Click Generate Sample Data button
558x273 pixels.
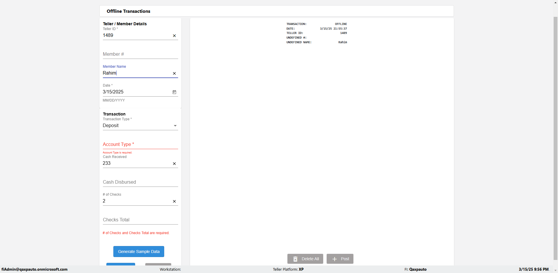139,252
